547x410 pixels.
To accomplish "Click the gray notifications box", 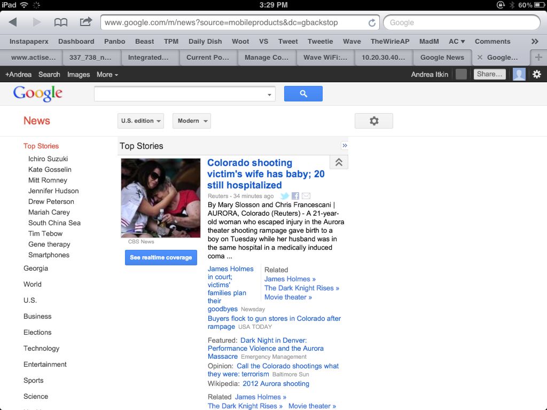I will pos(461,74).
